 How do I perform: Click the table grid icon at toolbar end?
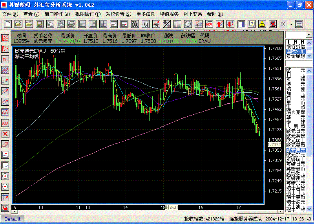tap(299, 24)
